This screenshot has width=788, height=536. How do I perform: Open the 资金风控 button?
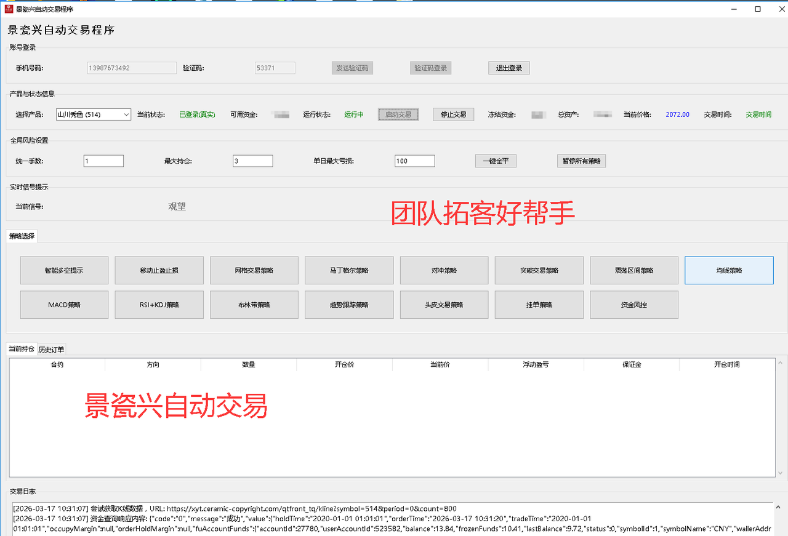[634, 305]
